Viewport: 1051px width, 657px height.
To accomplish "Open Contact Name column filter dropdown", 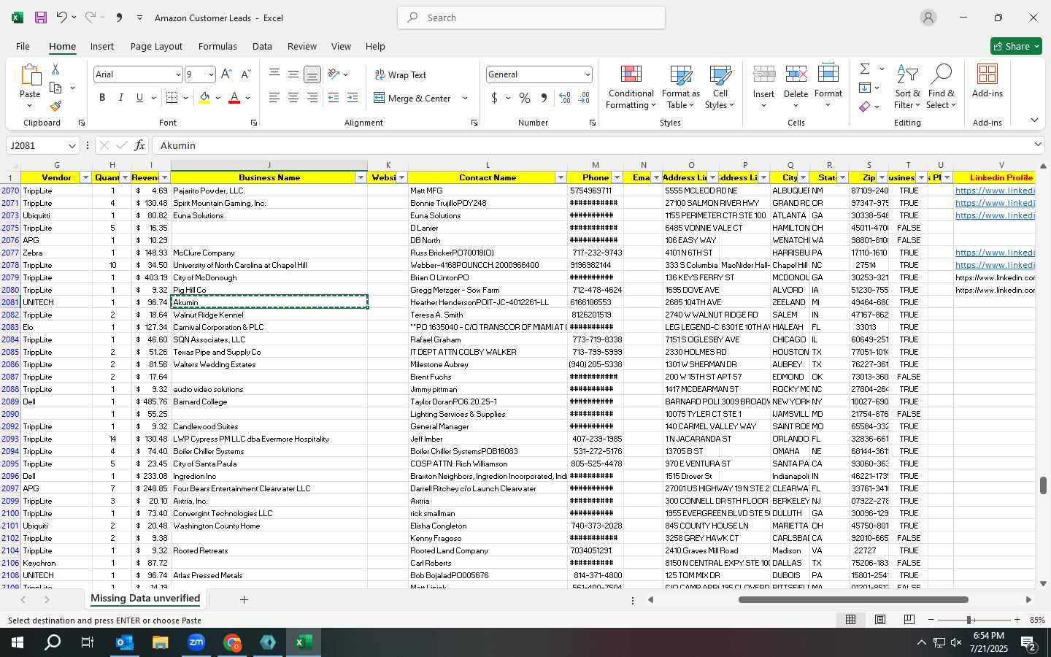I will click(x=561, y=177).
